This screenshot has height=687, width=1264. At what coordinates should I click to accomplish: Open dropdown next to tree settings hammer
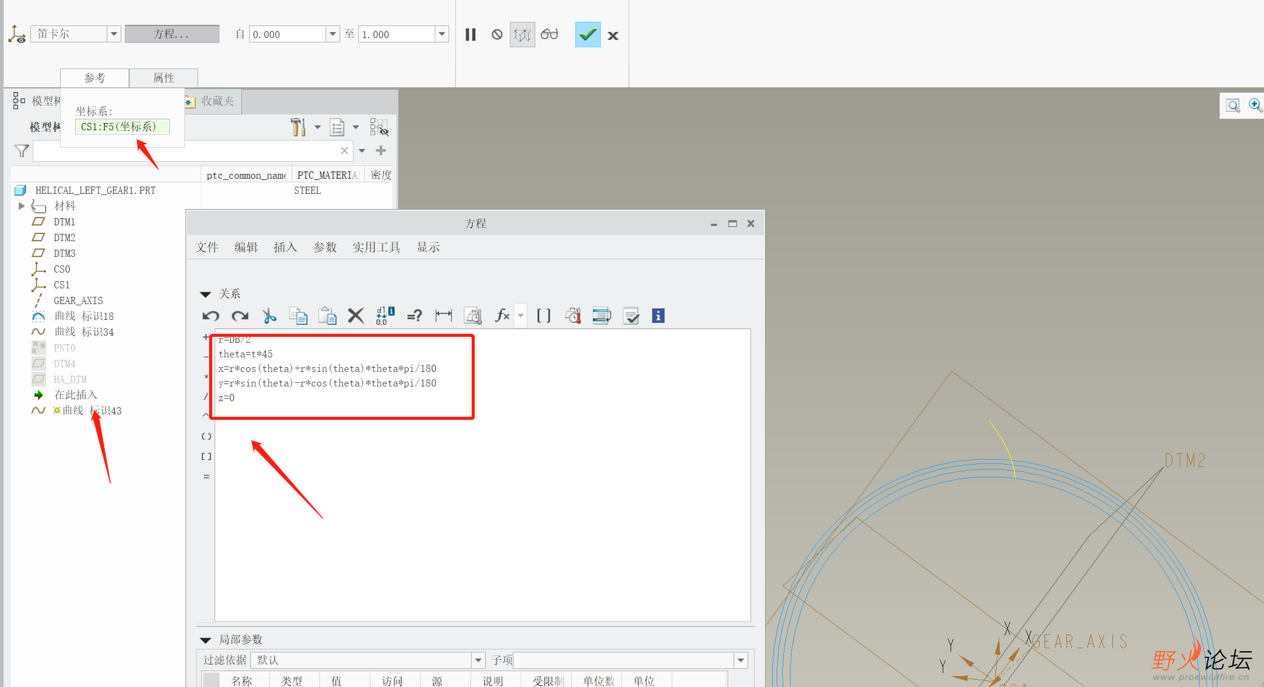(x=317, y=127)
